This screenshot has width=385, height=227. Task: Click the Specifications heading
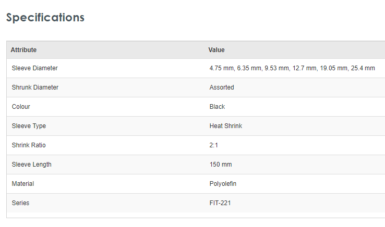45,17
